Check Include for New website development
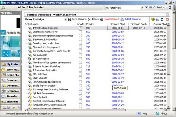The width and height of the screenshot is (176, 117). (x=80, y=47)
